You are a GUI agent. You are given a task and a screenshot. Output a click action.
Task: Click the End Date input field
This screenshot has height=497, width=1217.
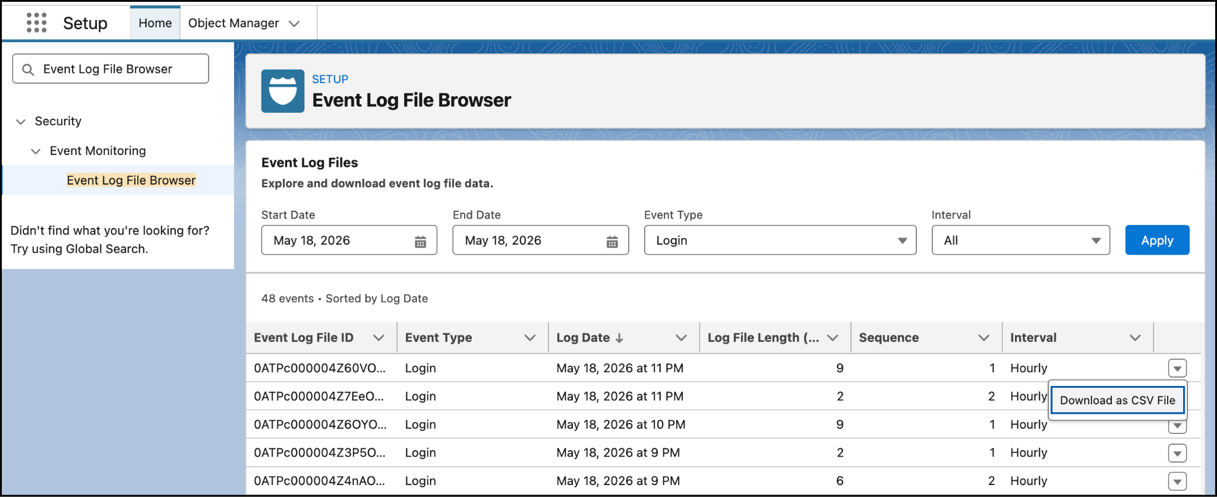(x=540, y=240)
